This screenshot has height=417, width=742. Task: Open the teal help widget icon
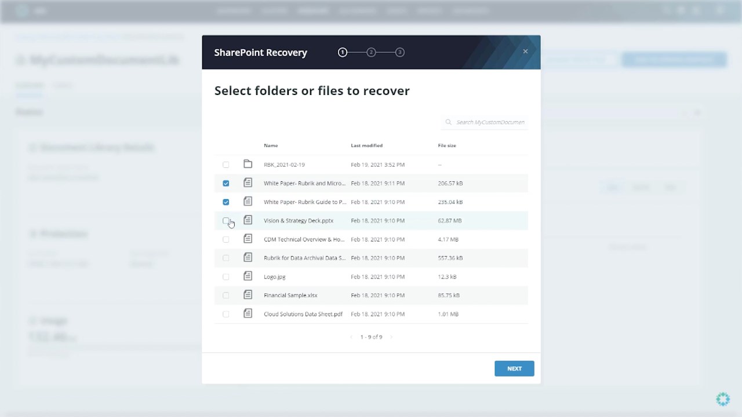coord(723,399)
